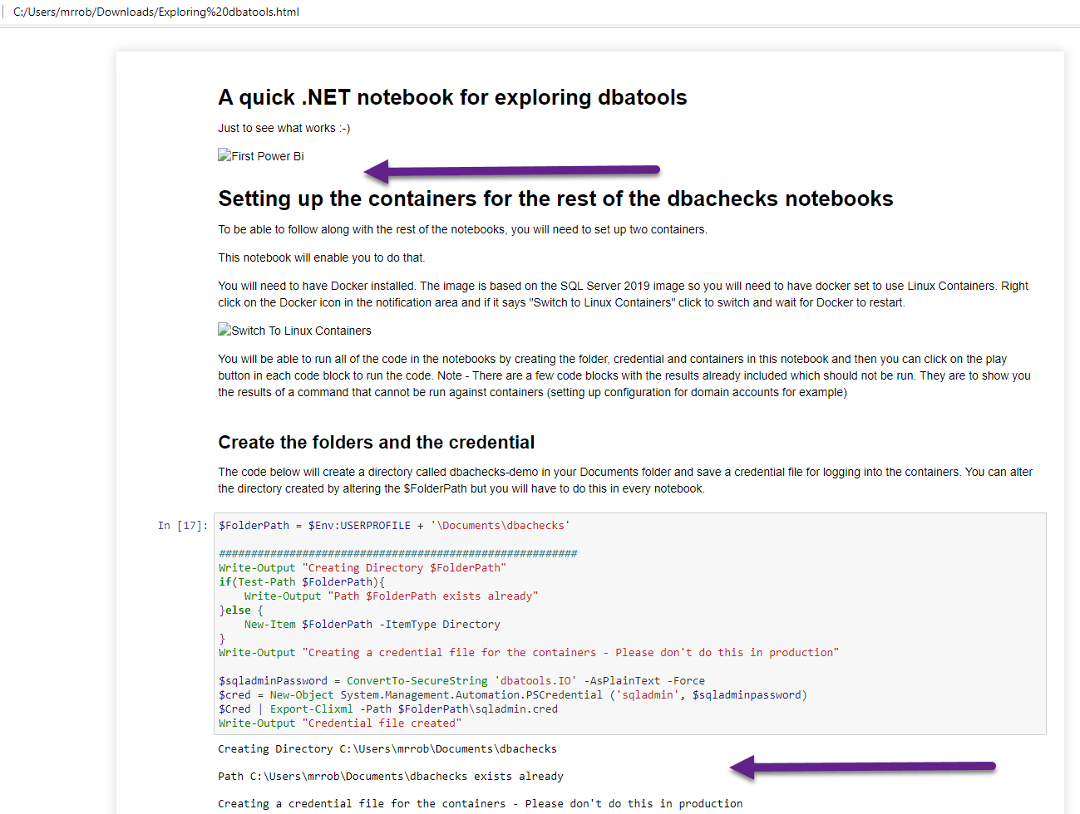Click the 'Create the folders and the credential' heading
The height and width of the screenshot is (814, 1080).
(376, 443)
